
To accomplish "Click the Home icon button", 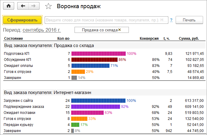I will [x=8, y=6].
